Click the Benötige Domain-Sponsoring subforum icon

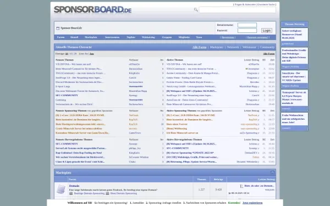[x=71, y=193]
